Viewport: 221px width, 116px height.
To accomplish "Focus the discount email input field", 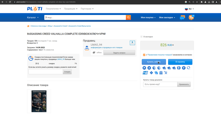I will (x=46, y=72).
